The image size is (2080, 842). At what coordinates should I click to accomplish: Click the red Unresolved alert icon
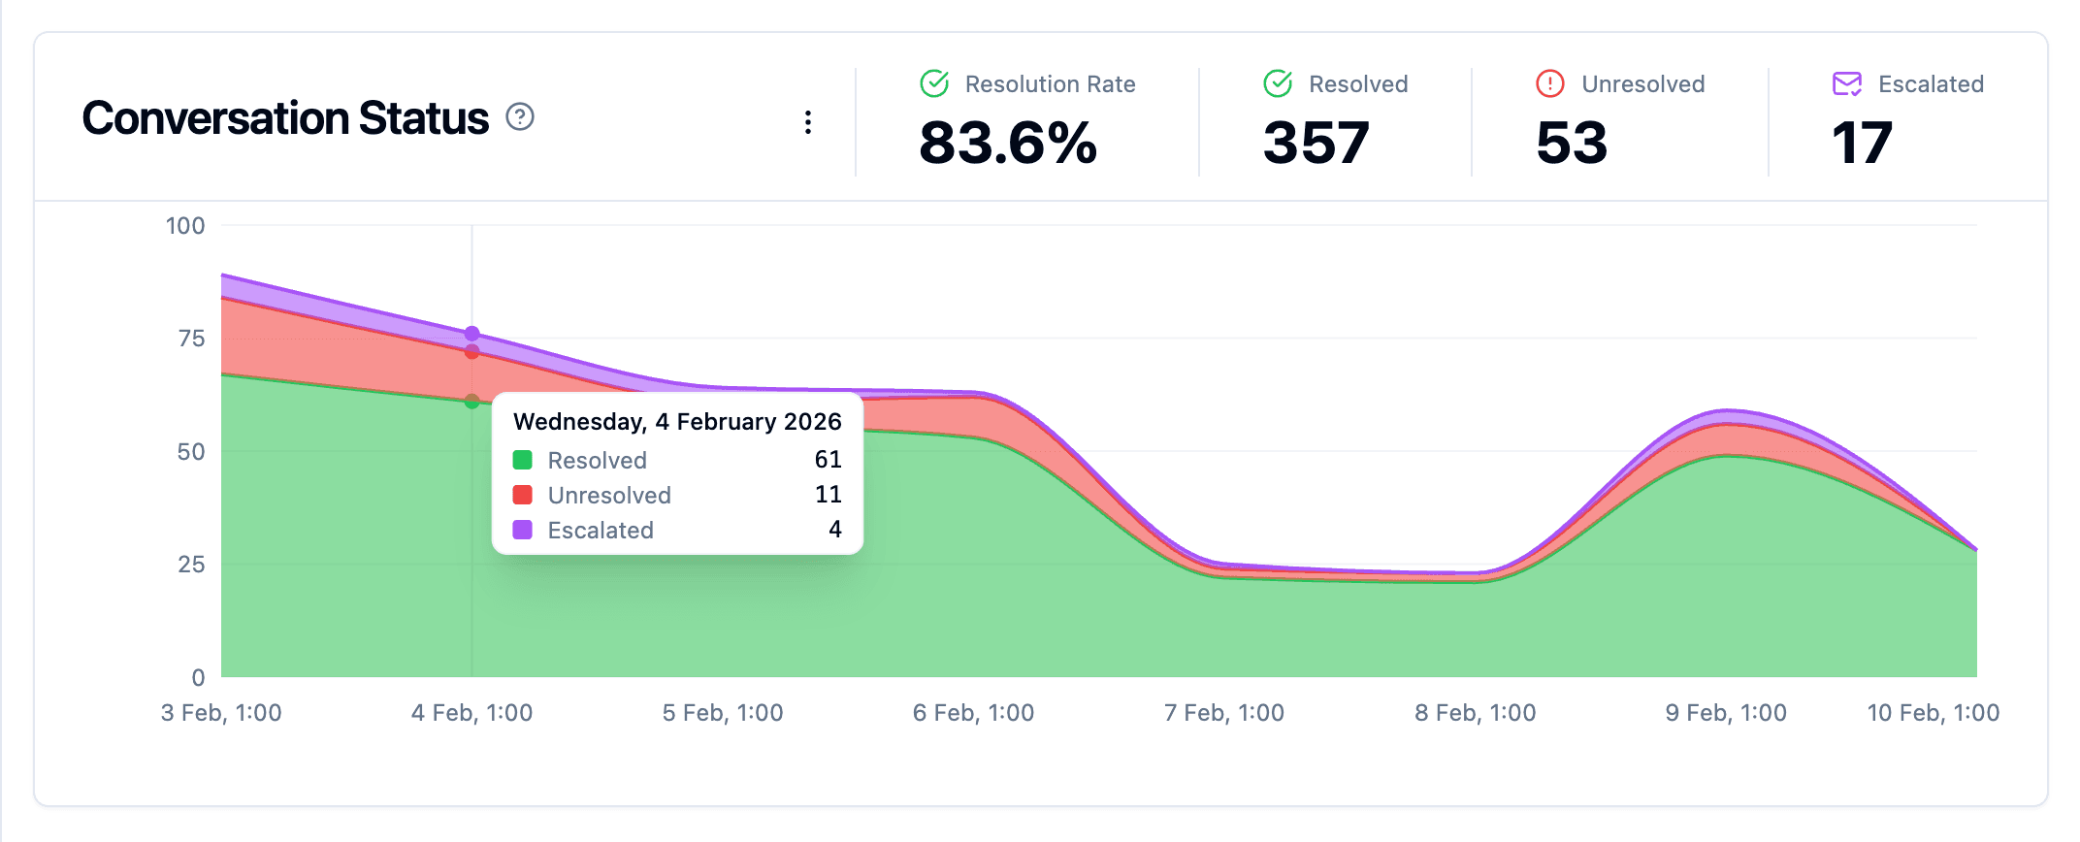pyautogui.click(x=1550, y=84)
